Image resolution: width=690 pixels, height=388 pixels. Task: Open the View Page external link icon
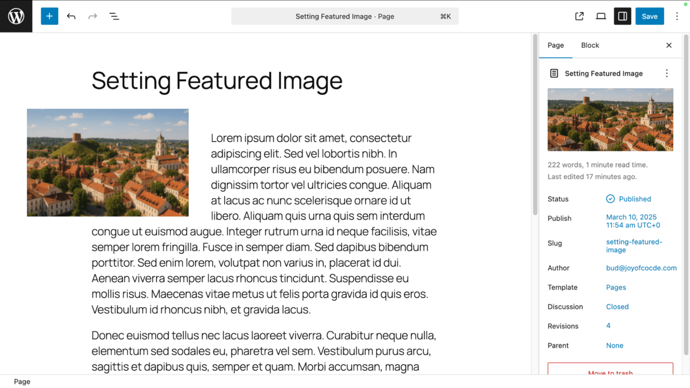click(x=579, y=16)
